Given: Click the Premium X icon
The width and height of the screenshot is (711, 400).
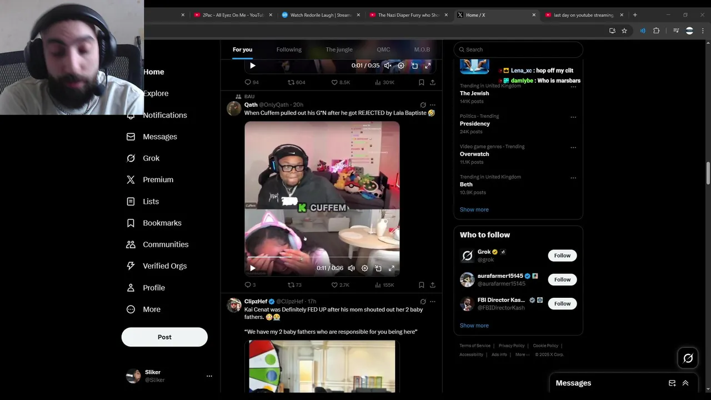Looking at the screenshot, I should 131,179.
